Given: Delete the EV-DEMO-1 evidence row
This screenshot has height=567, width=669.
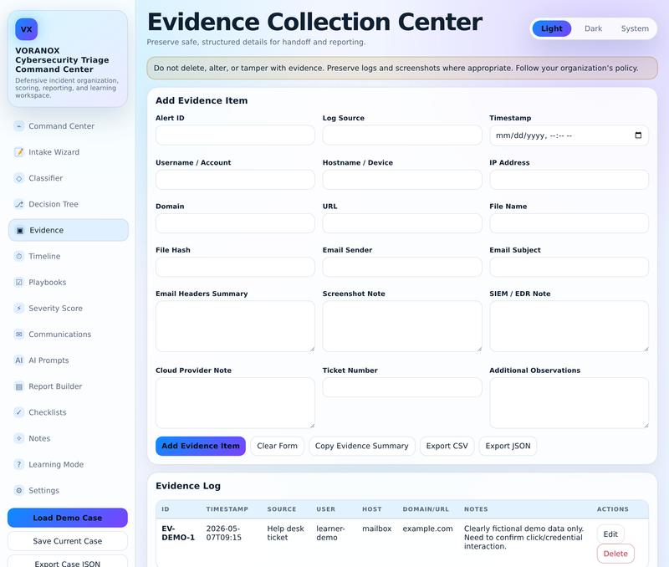Looking at the screenshot, I should [x=615, y=554].
